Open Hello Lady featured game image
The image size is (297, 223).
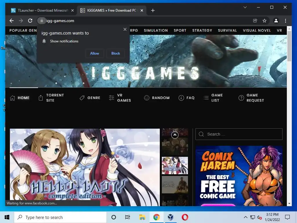pos(85,167)
